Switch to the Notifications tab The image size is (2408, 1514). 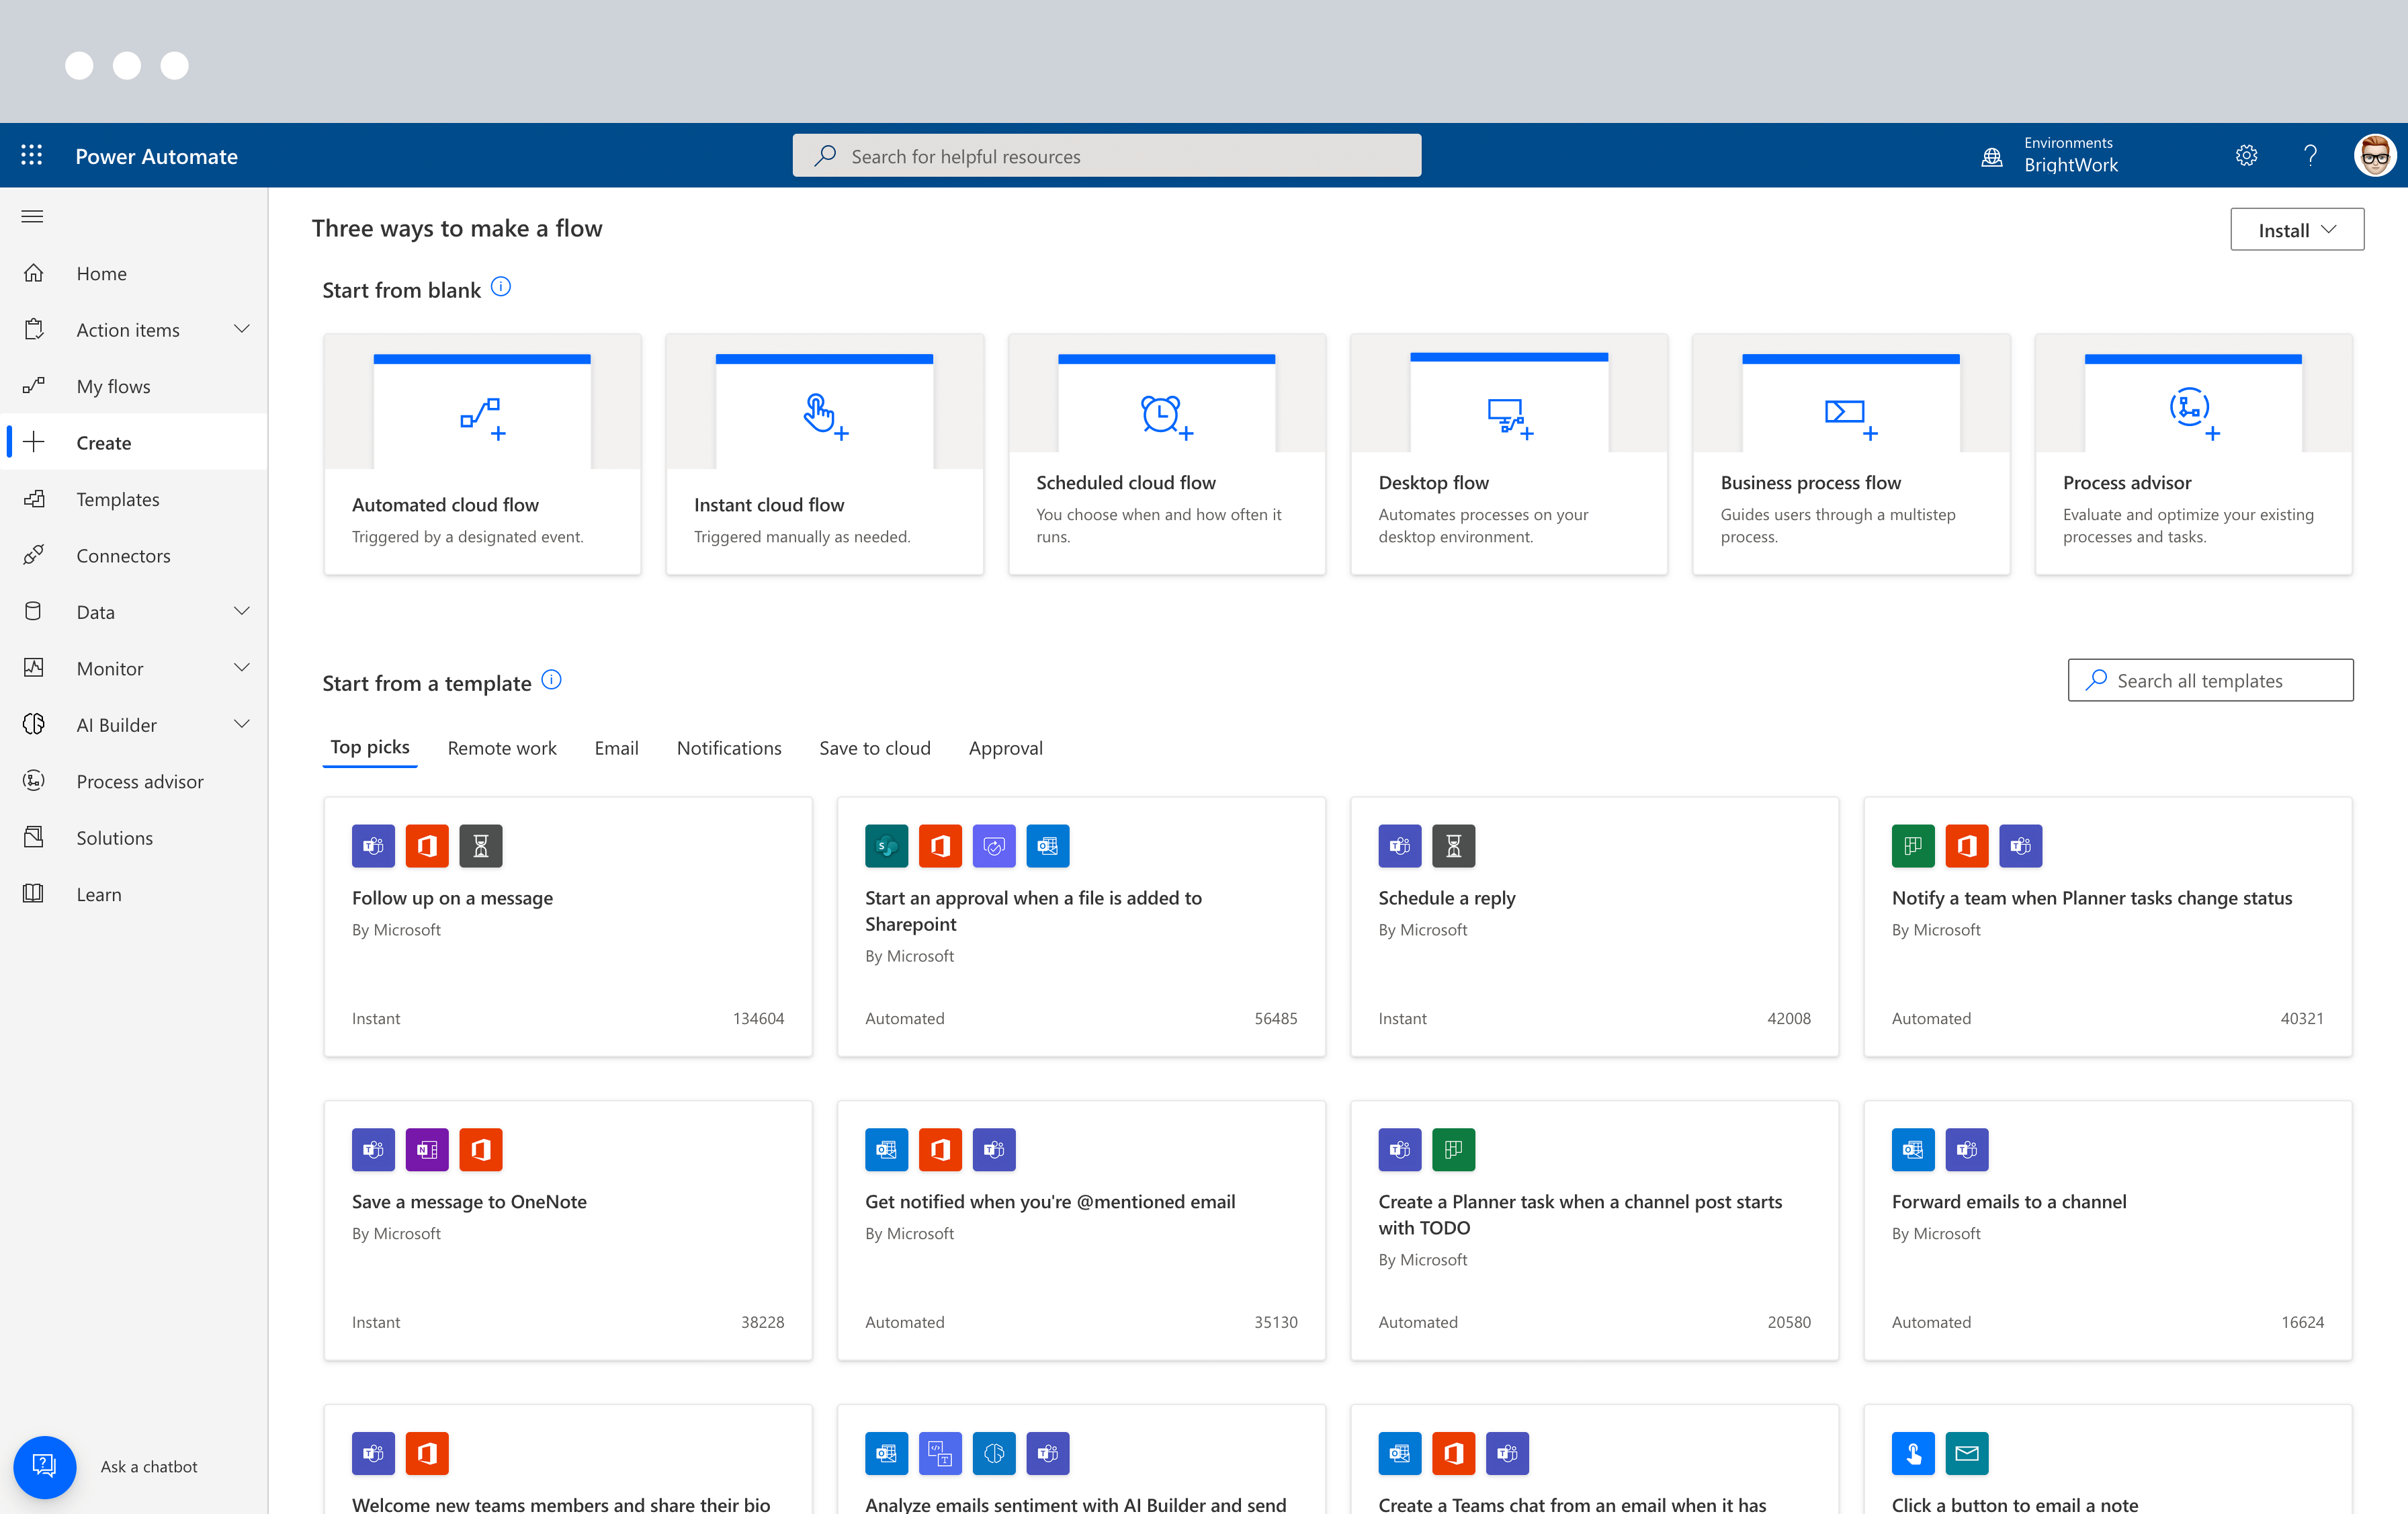[x=729, y=748]
